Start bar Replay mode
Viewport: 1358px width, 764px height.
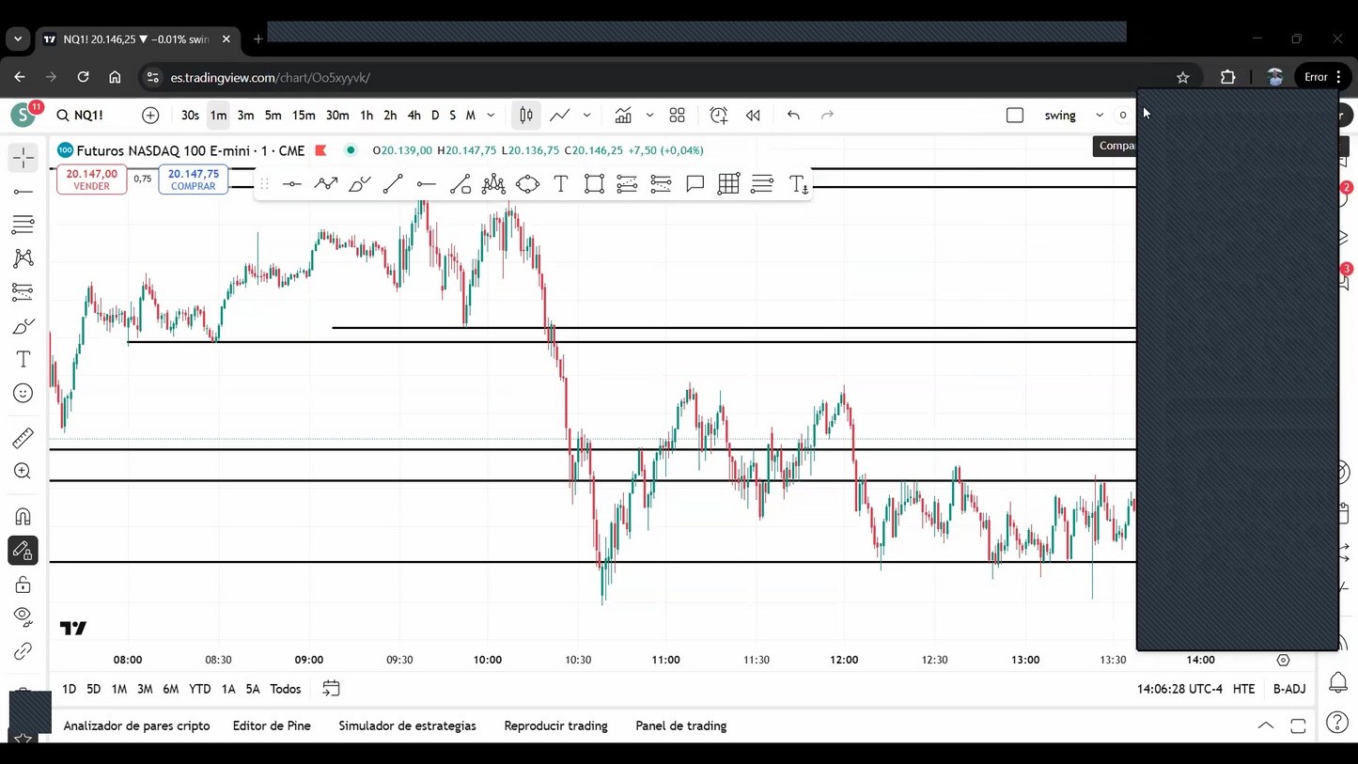(753, 115)
